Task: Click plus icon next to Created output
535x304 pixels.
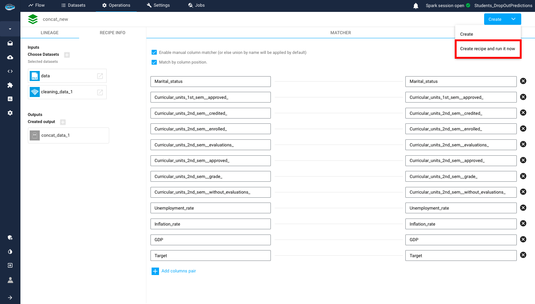Action: [x=63, y=122]
